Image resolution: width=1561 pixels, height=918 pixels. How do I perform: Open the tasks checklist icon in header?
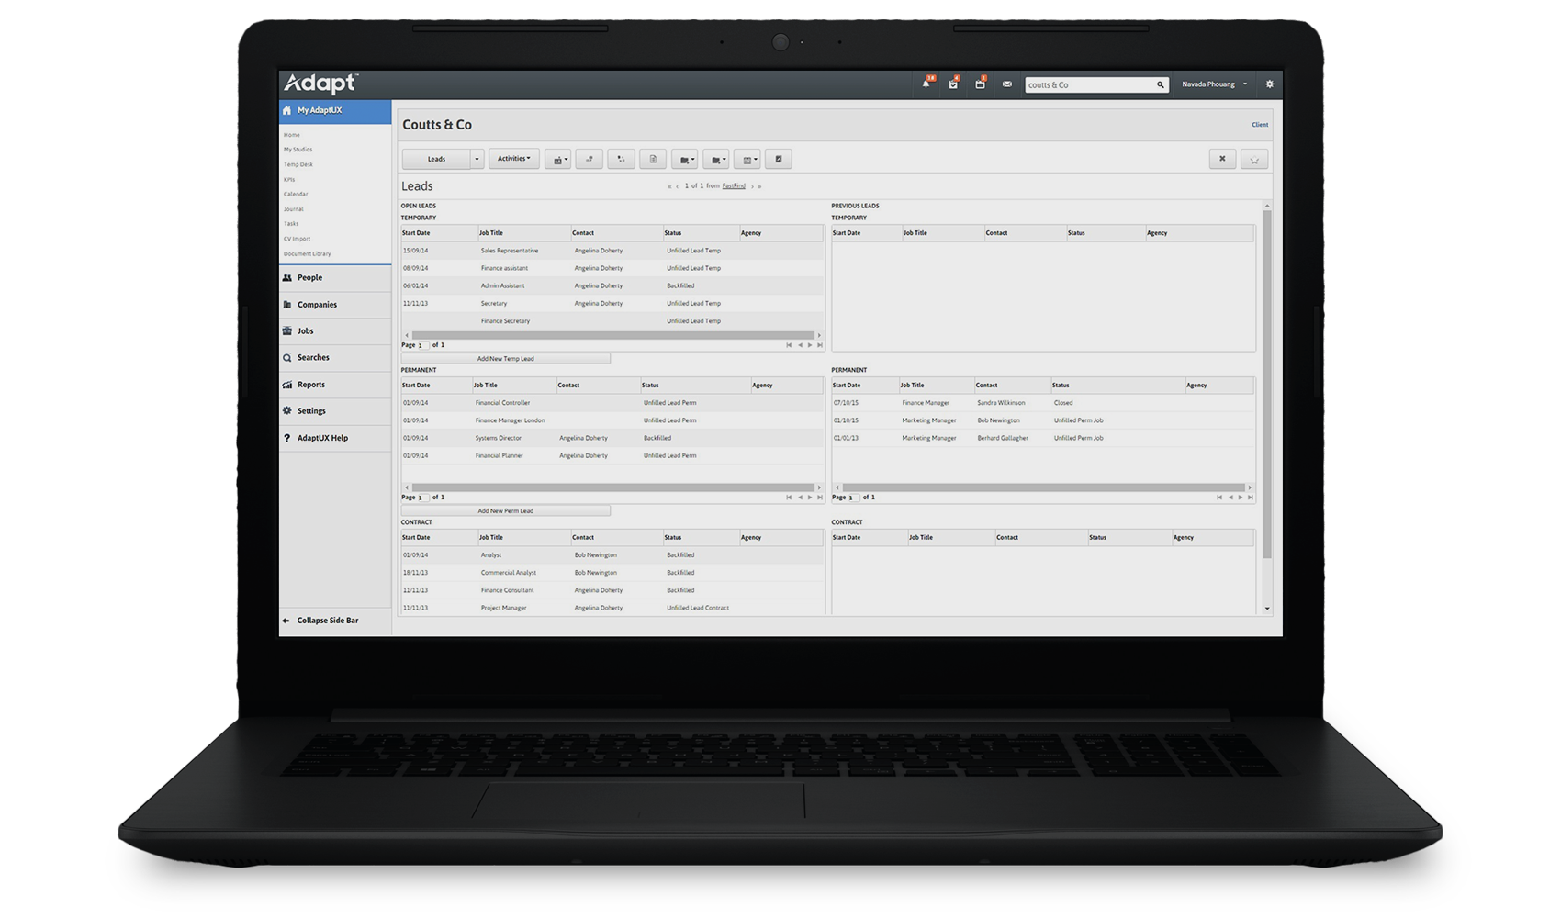953,84
